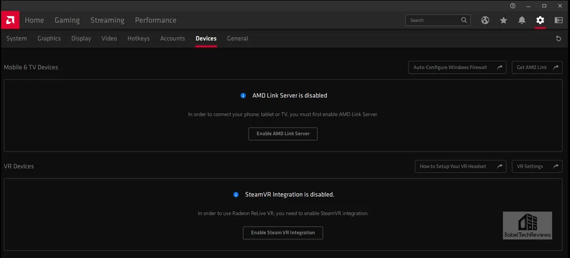Open the web browser globe icon
This screenshot has width=570, height=258.
[485, 20]
